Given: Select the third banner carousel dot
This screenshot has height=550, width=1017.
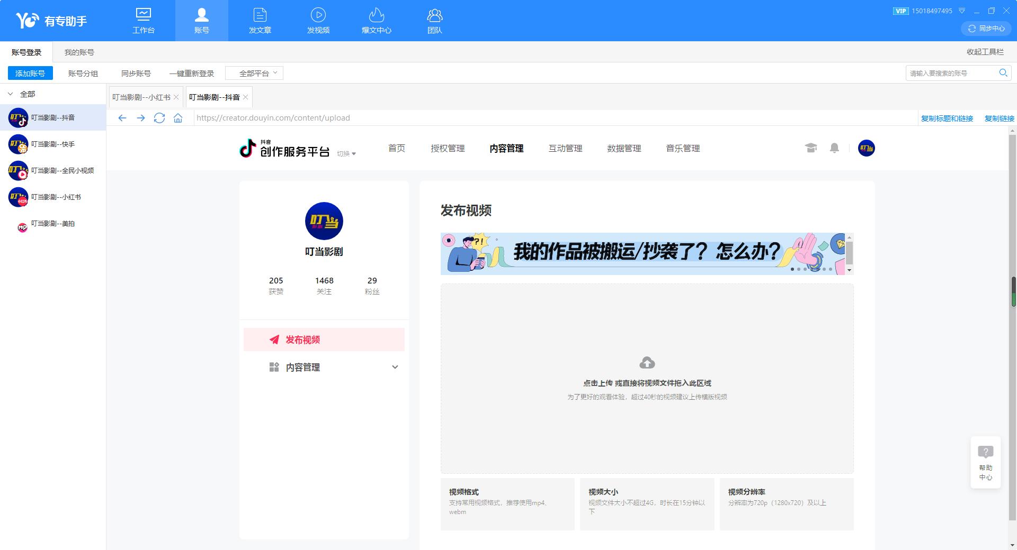Looking at the screenshot, I should [805, 269].
